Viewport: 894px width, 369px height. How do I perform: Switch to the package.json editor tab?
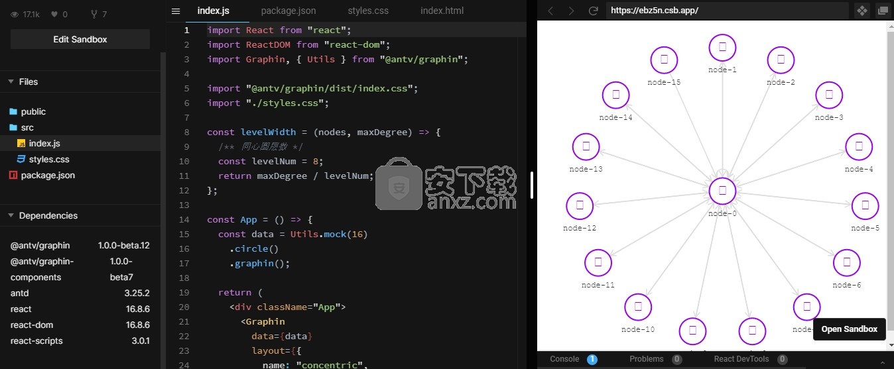288,11
